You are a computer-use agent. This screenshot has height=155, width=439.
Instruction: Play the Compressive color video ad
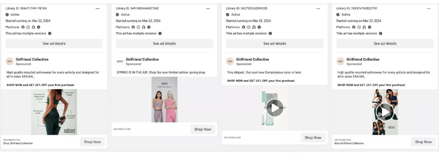click(x=275, y=108)
